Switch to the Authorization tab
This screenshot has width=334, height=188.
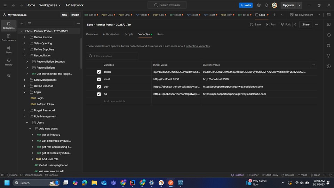point(111,34)
